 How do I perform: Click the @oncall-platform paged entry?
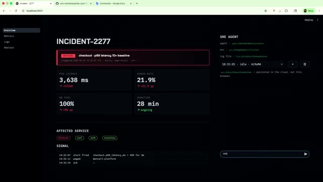pyautogui.click(x=104, y=159)
